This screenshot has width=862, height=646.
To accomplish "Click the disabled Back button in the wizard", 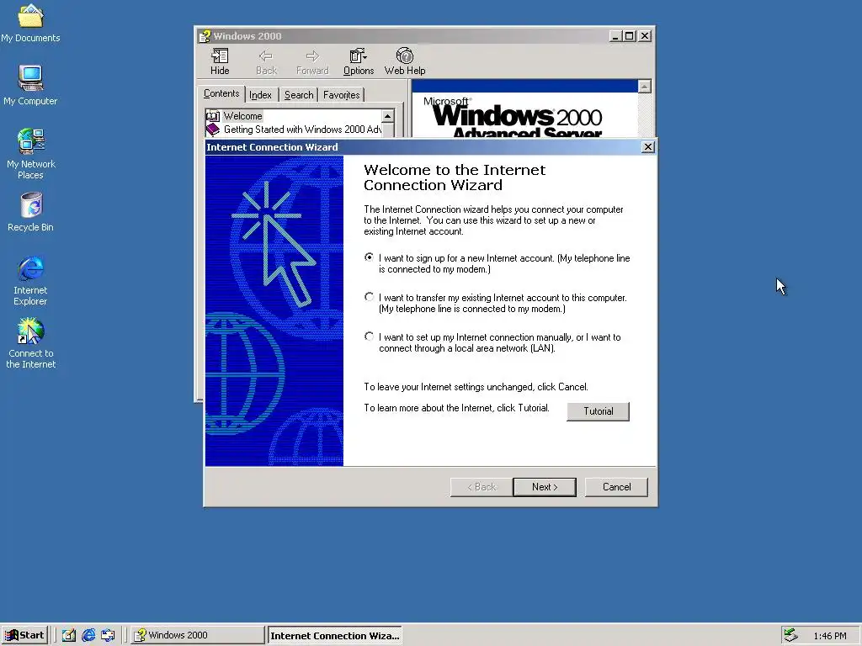I will click(481, 487).
